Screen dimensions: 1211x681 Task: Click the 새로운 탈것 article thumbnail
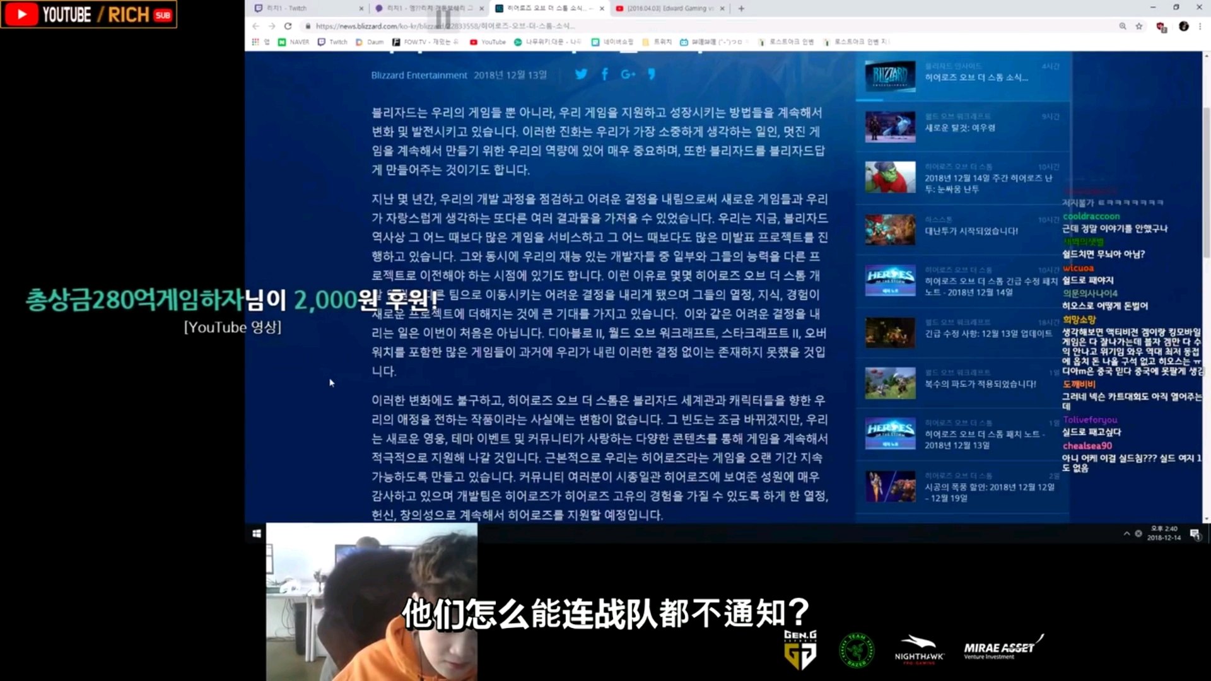pyautogui.click(x=890, y=127)
